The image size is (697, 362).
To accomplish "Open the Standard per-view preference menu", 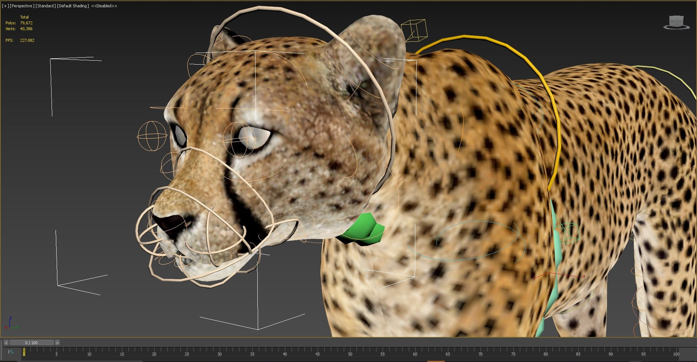I will pyautogui.click(x=45, y=6).
